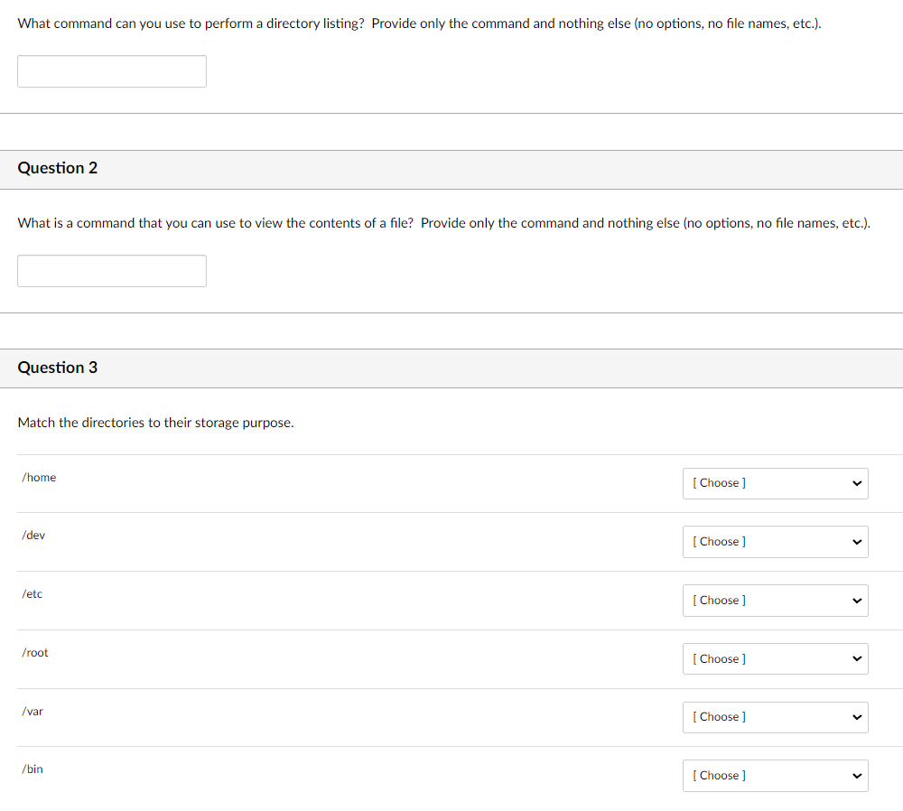Focus the view file contents answer box
The height and width of the screenshot is (811, 903).
(x=112, y=271)
